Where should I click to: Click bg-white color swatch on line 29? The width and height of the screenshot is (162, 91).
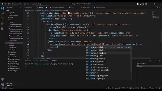[69, 13]
